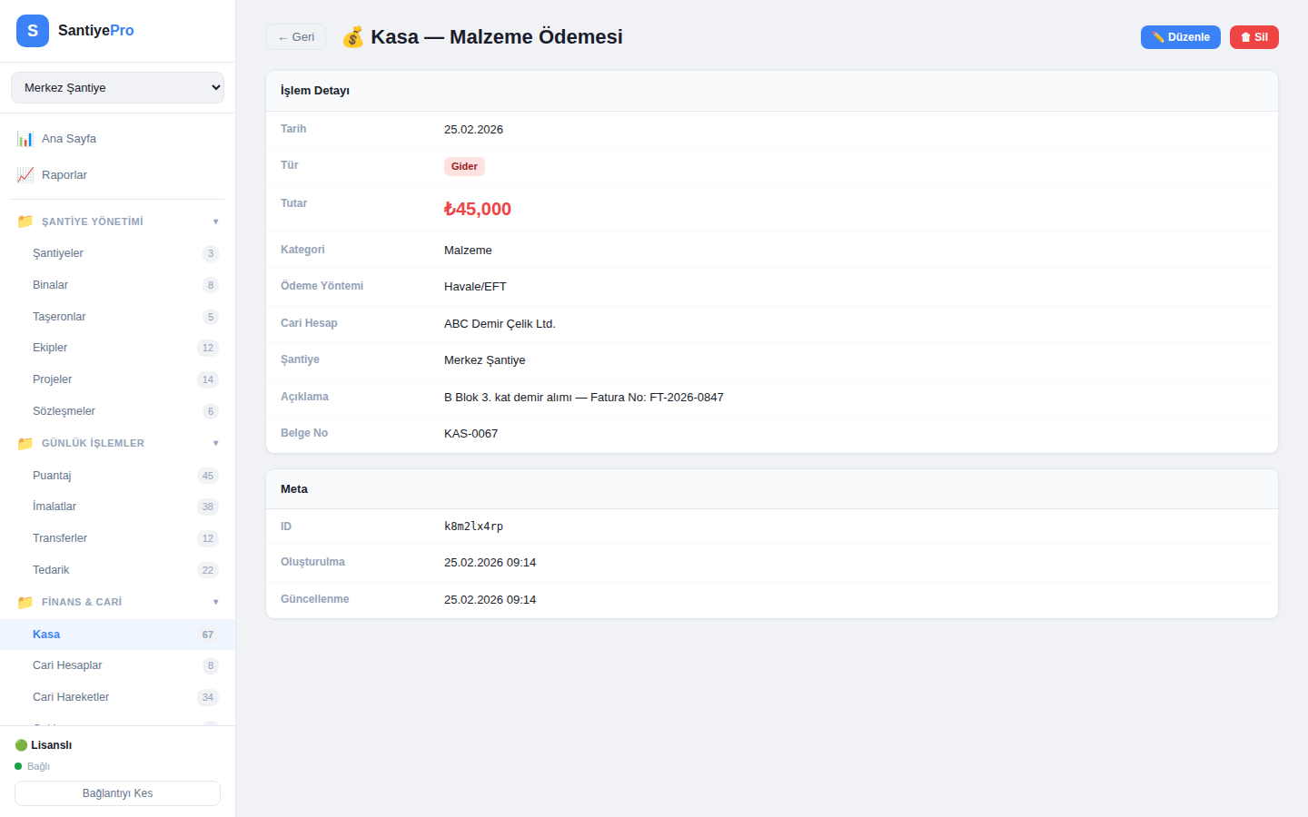Select Taşeronlar from the sidebar
This screenshot has width=1308, height=817.
59,317
